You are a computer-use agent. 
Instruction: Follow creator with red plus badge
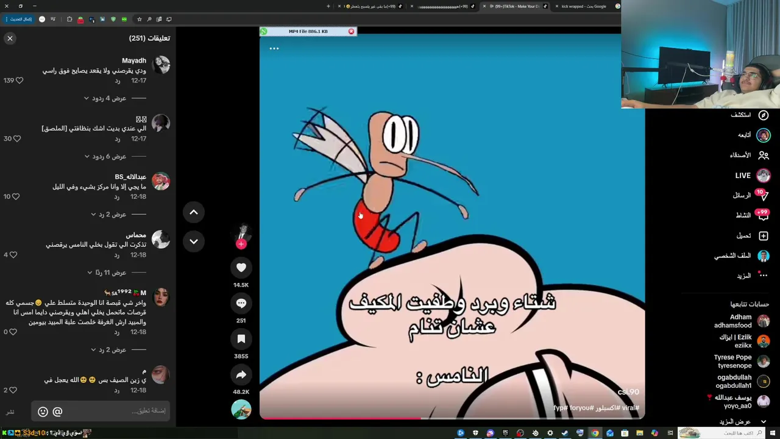point(241,244)
